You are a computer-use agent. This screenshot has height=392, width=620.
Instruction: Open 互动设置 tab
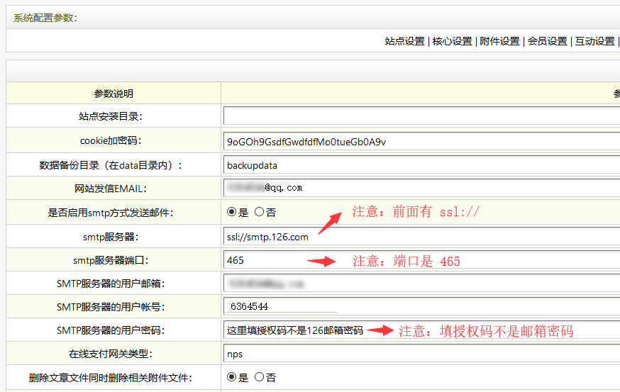594,41
